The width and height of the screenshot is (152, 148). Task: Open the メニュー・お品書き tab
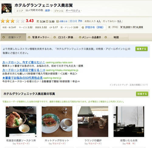tap(90, 37)
